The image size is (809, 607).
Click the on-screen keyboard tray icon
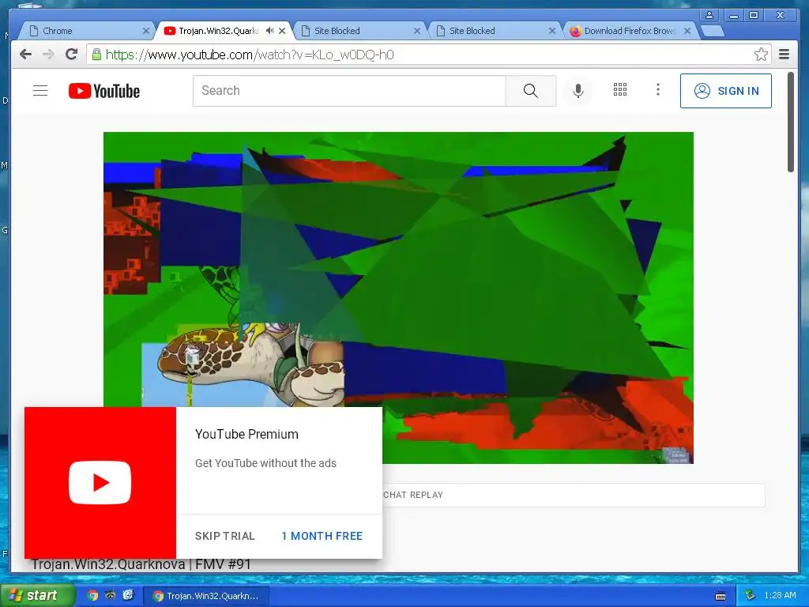[721, 596]
